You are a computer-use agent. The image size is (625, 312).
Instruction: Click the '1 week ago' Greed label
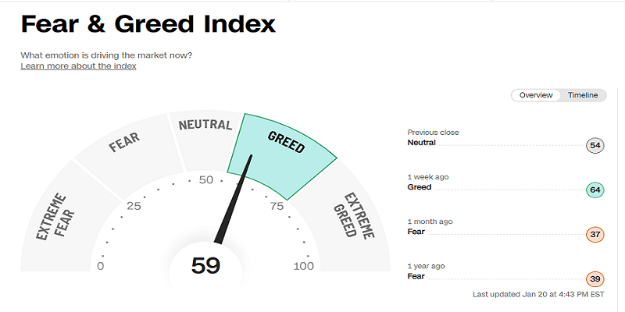(420, 187)
